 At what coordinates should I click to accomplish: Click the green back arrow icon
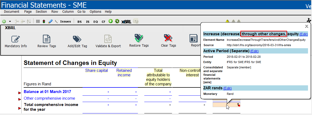click(x=111, y=21)
